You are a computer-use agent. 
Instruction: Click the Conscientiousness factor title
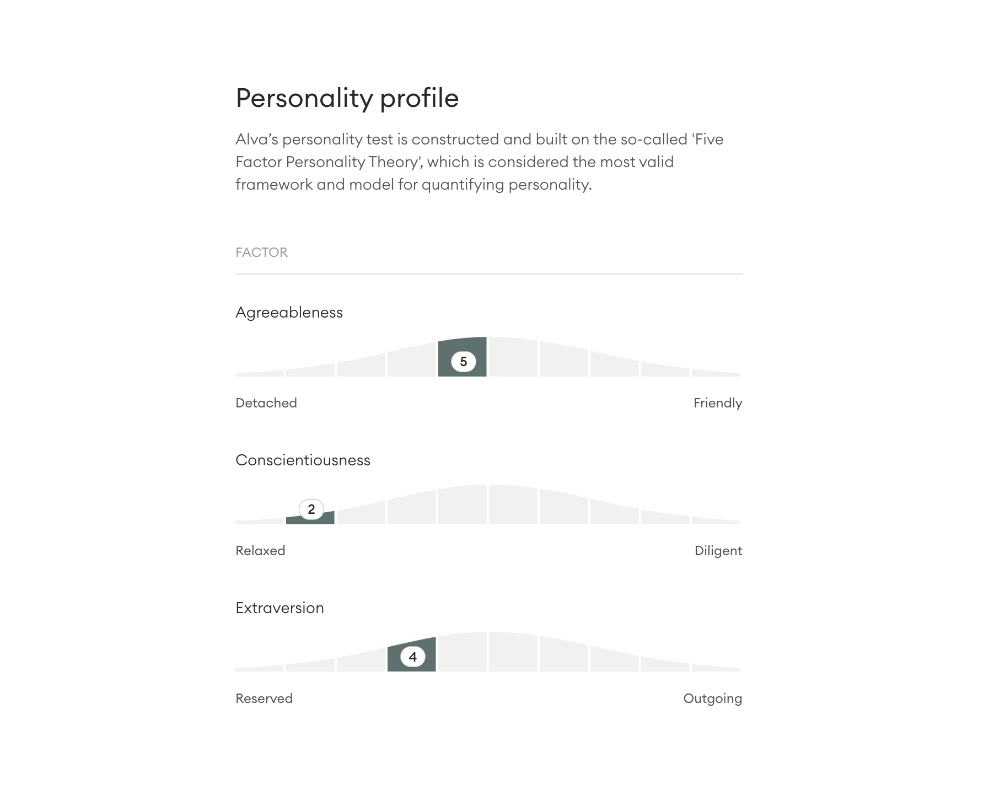(303, 460)
